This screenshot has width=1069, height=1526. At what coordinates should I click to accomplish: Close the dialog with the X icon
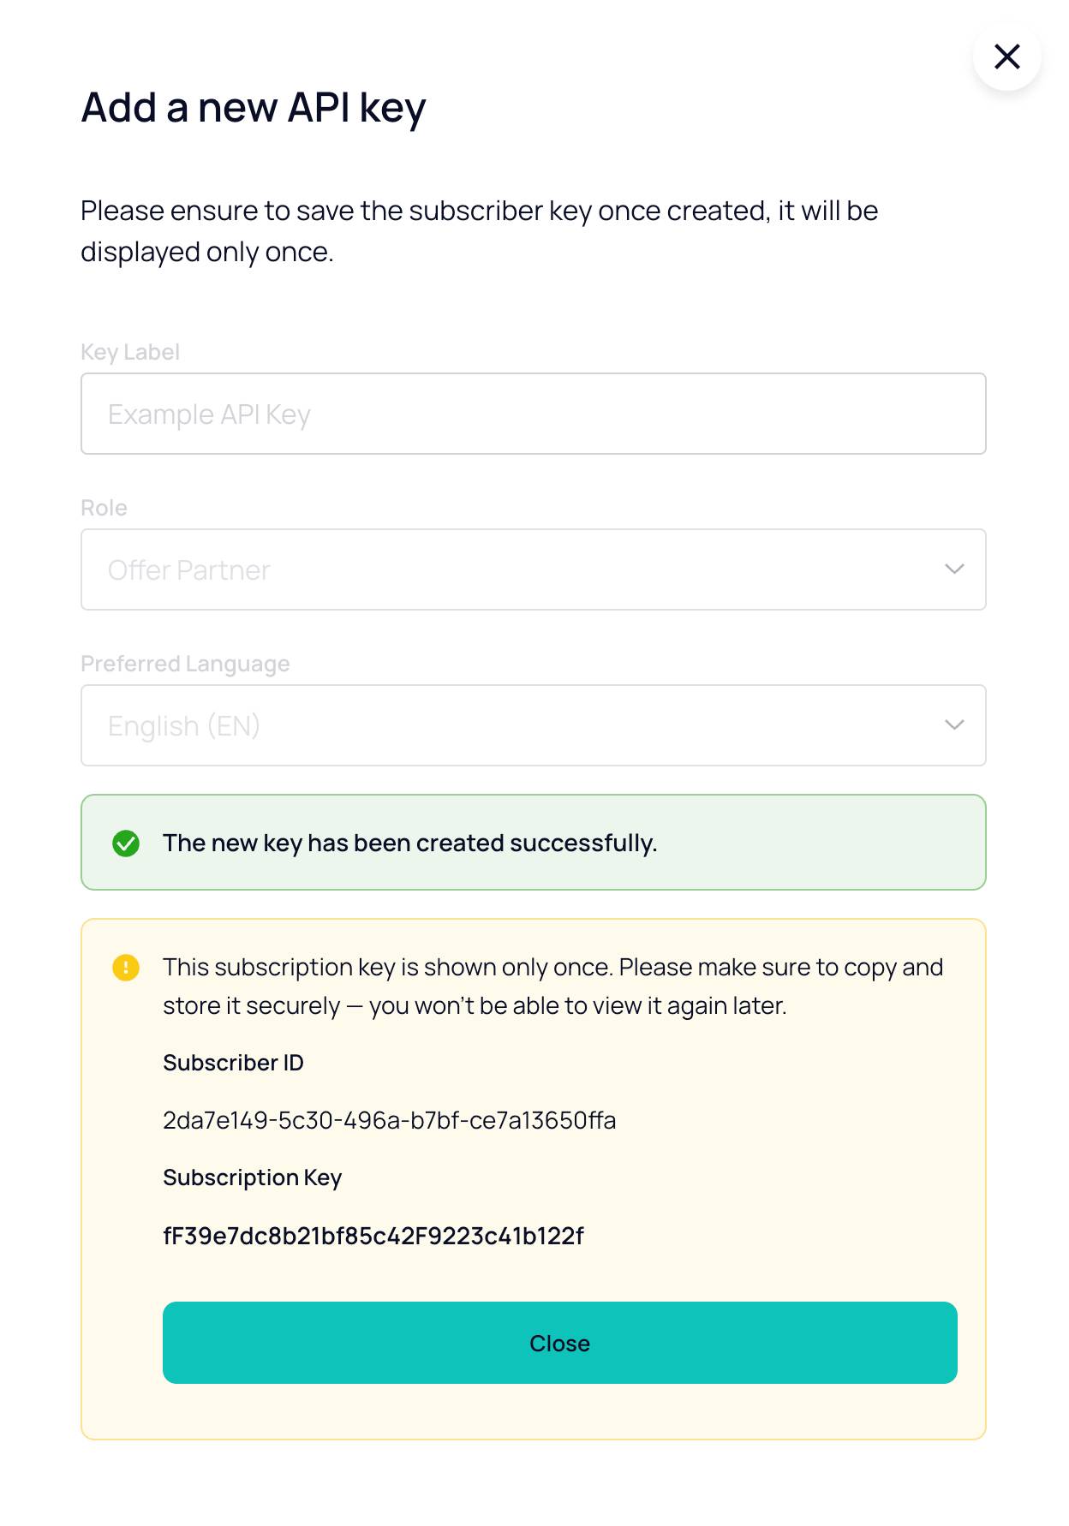click(1006, 57)
